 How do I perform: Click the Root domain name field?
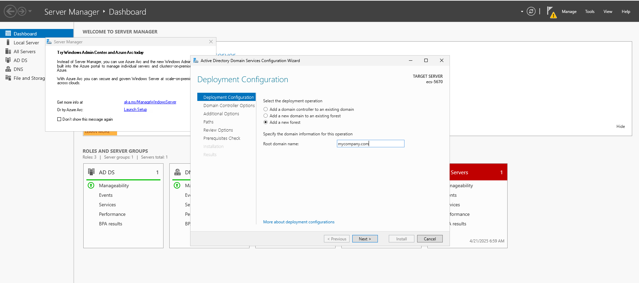[370, 144]
